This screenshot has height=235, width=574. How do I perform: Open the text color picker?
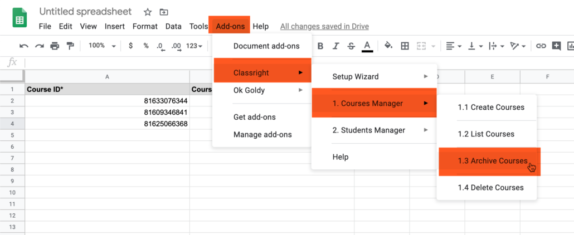pyautogui.click(x=367, y=46)
